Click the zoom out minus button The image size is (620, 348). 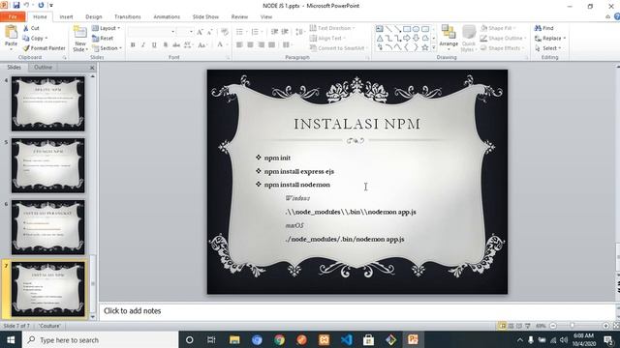[553, 326]
